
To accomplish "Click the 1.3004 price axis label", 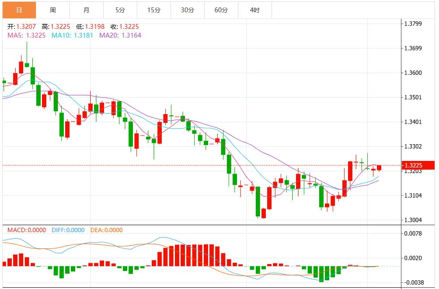I will 413,220.
